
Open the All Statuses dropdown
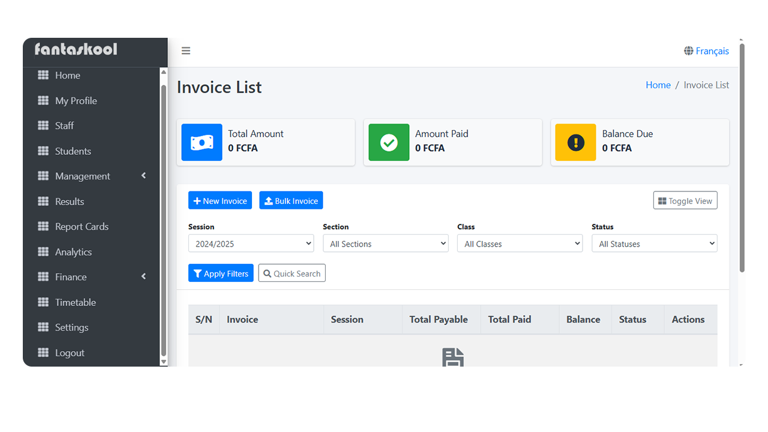[654, 243]
